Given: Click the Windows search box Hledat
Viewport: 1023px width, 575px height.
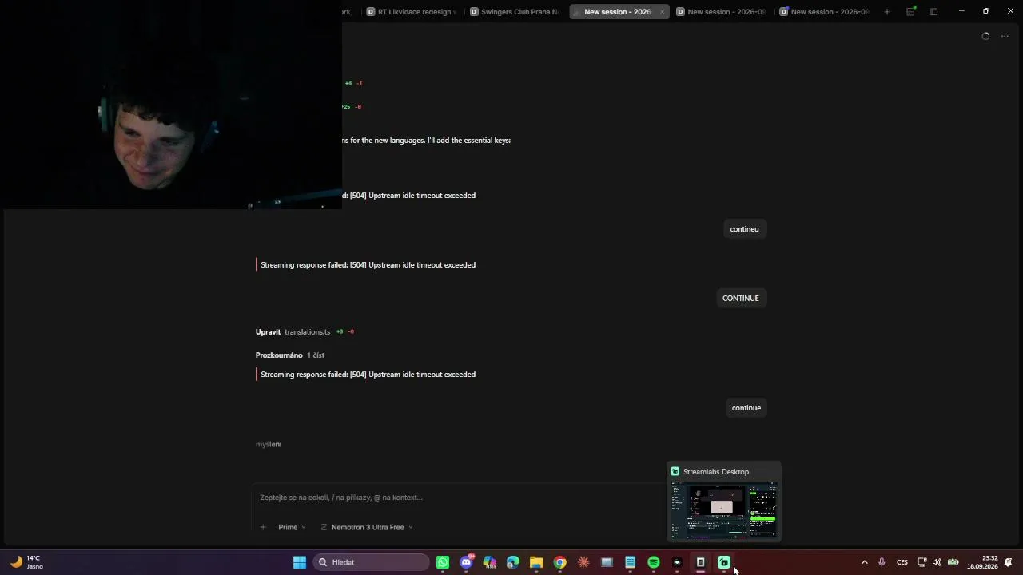Looking at the screenshot, I should [371, 562].
